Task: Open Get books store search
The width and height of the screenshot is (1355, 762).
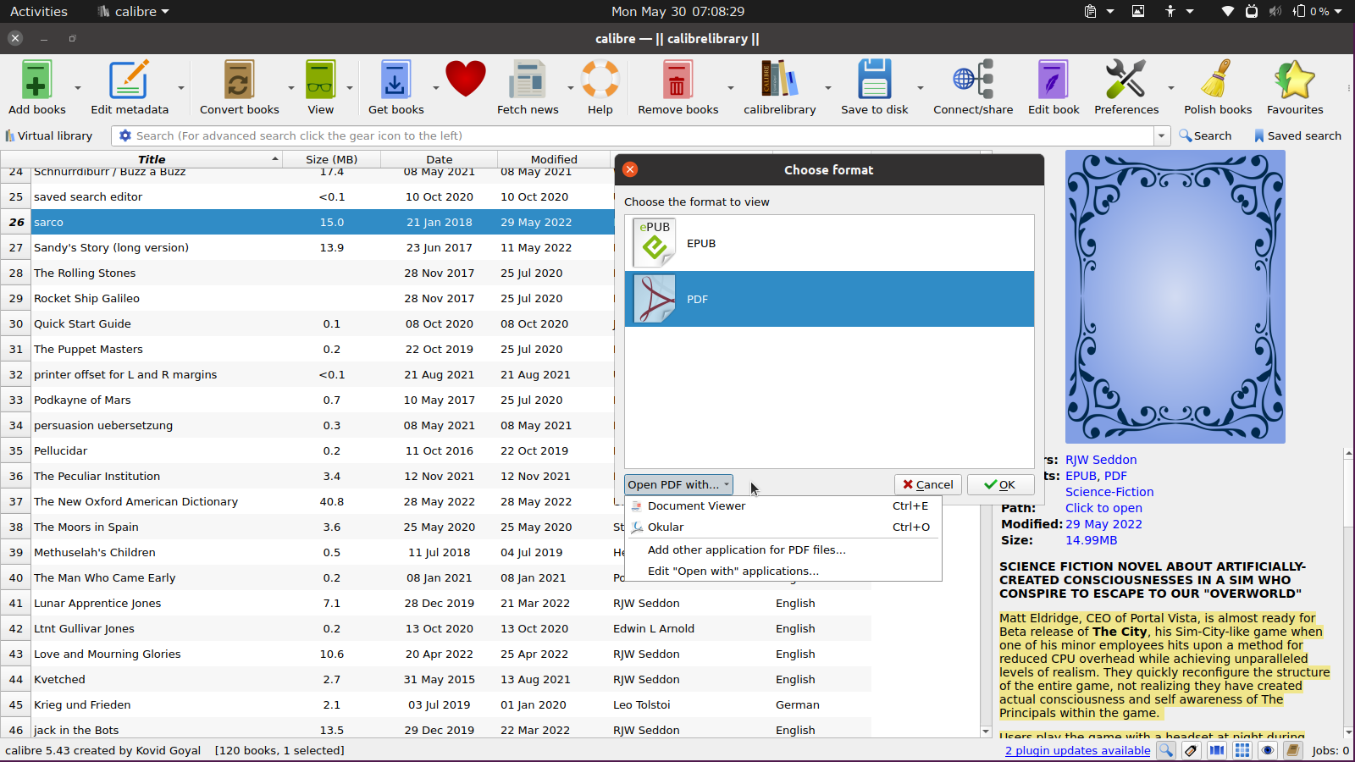Action: (395, 80)
